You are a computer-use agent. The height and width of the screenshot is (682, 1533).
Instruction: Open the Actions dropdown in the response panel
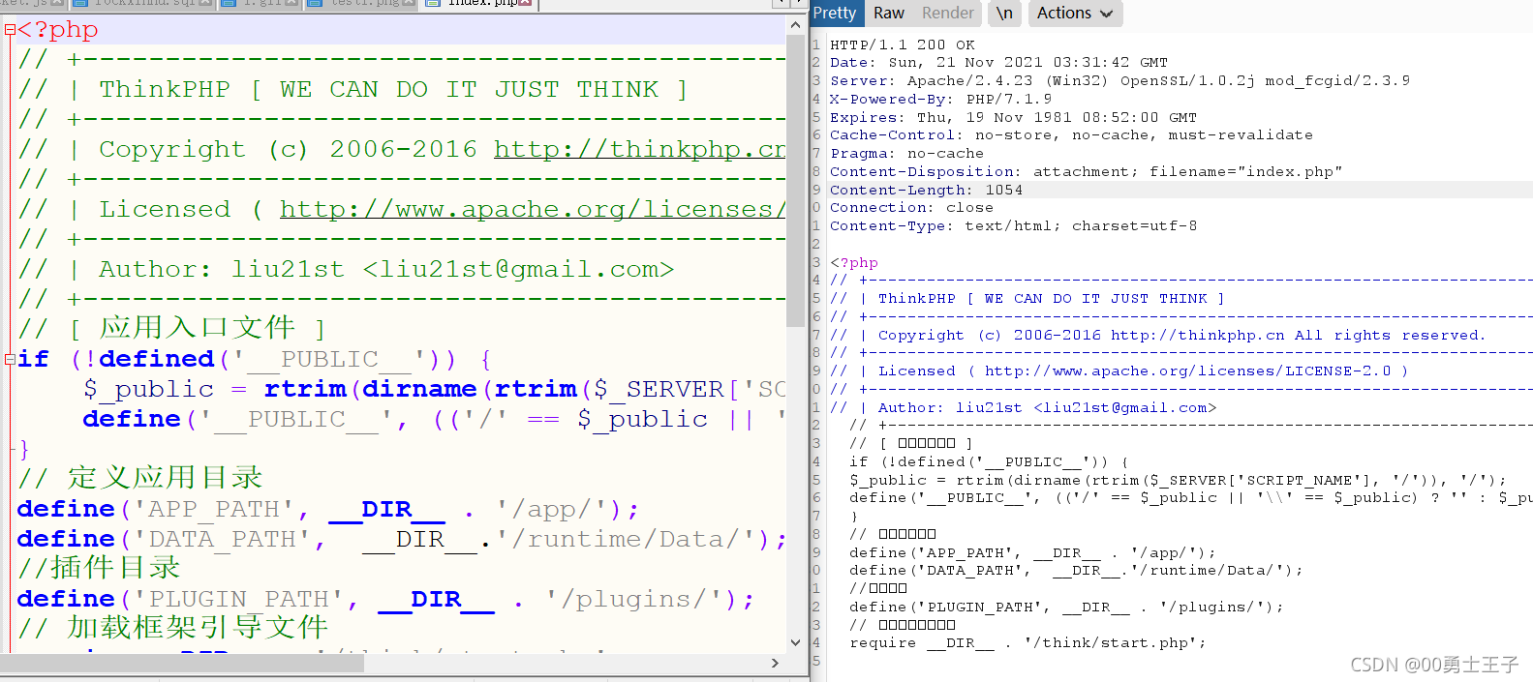pyautogui.click(x=1074, y=13)
